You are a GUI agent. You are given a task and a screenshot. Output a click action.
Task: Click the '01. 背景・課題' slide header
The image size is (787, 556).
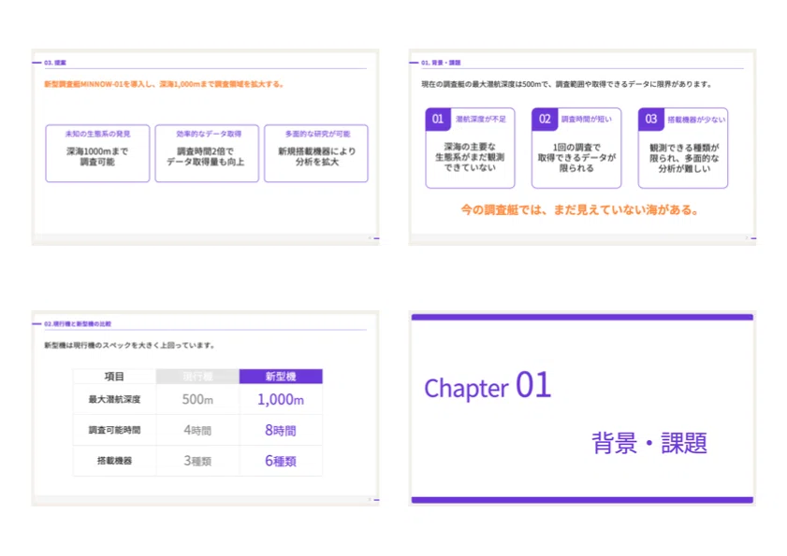click(x=441, y=63)
